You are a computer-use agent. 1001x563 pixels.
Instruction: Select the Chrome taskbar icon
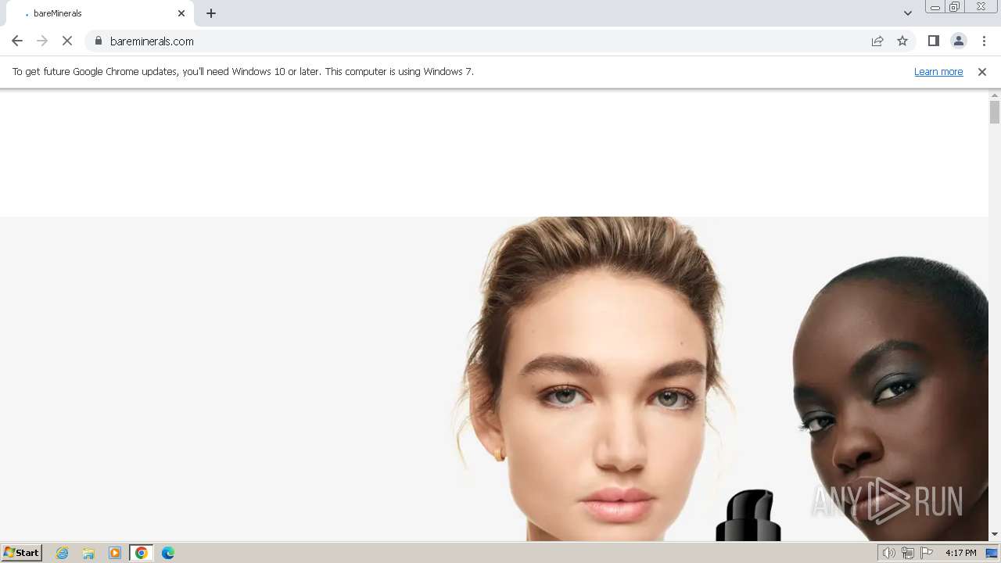click(x=142, y=553)
